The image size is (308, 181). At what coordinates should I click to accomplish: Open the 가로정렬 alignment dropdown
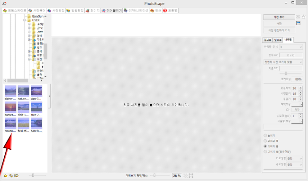(x=294, y=158)
